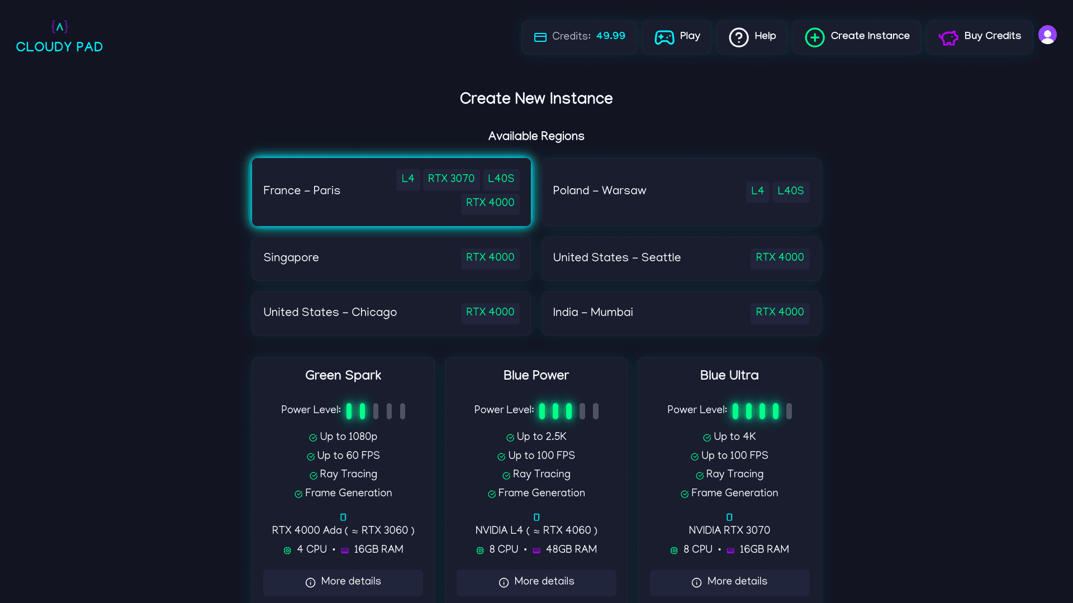1073x603 pixels.
Task: Click the credit card icon next to Credits
Action: pyautogui.click(x=540, y=37)
